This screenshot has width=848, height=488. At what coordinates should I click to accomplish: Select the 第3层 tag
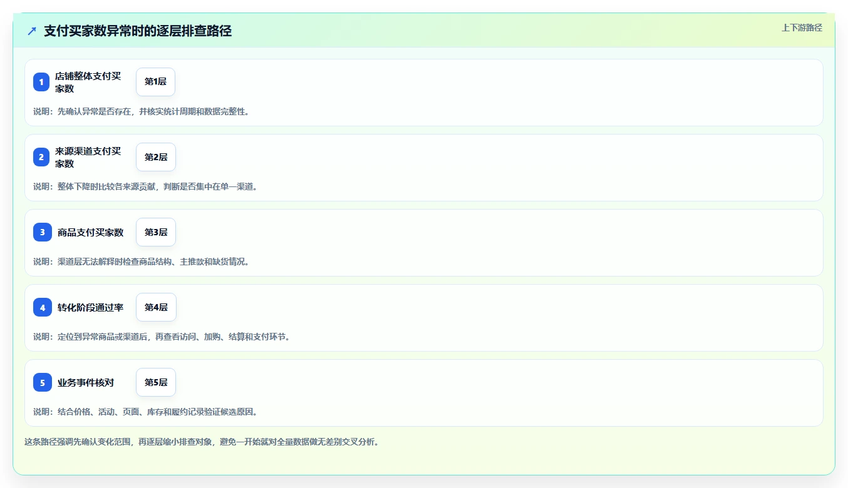(x=156, y=232)
